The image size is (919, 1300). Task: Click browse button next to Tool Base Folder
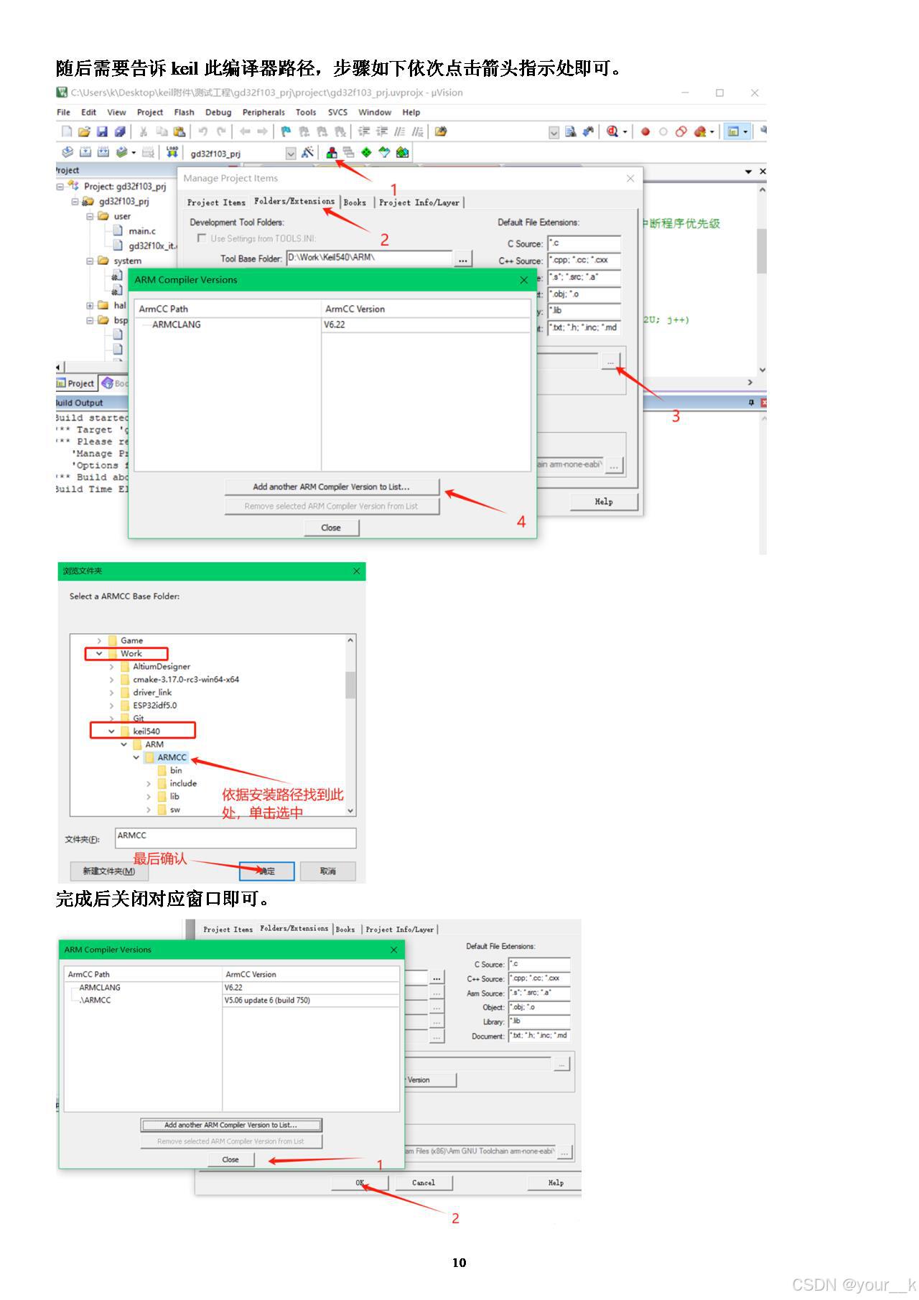pyautogui.click(x=463, y=259)
